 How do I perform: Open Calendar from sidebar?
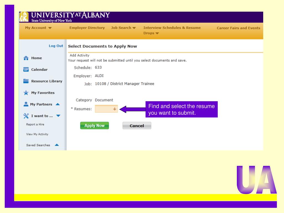[x=39, y=70]
